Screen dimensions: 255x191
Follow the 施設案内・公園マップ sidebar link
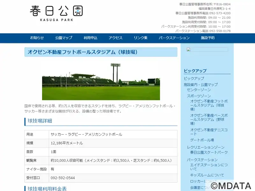[201, 85]
